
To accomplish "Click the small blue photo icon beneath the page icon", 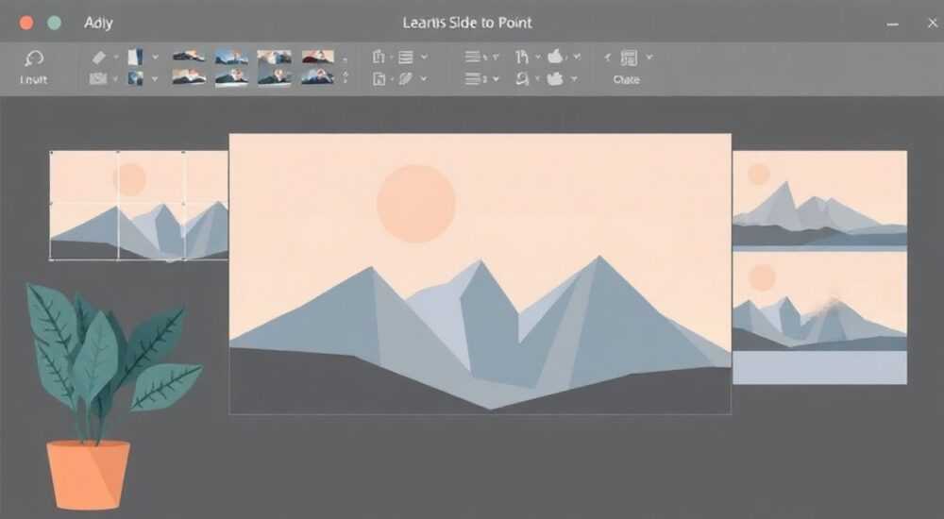I will point(135,78).
